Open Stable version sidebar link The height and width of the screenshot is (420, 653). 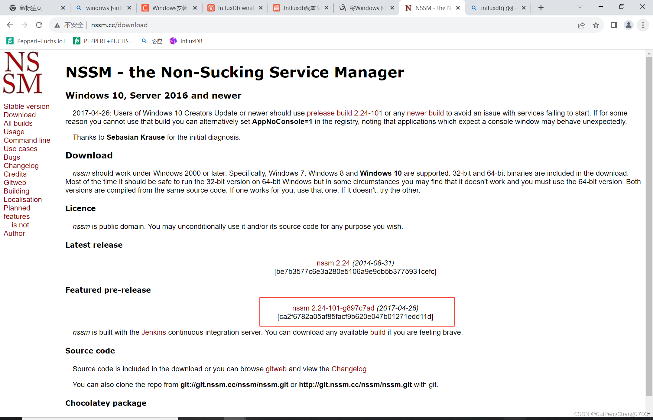tap(27, 106)
